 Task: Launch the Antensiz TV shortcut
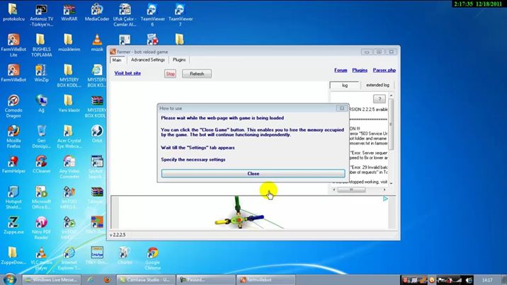click(x=41, y=15)
